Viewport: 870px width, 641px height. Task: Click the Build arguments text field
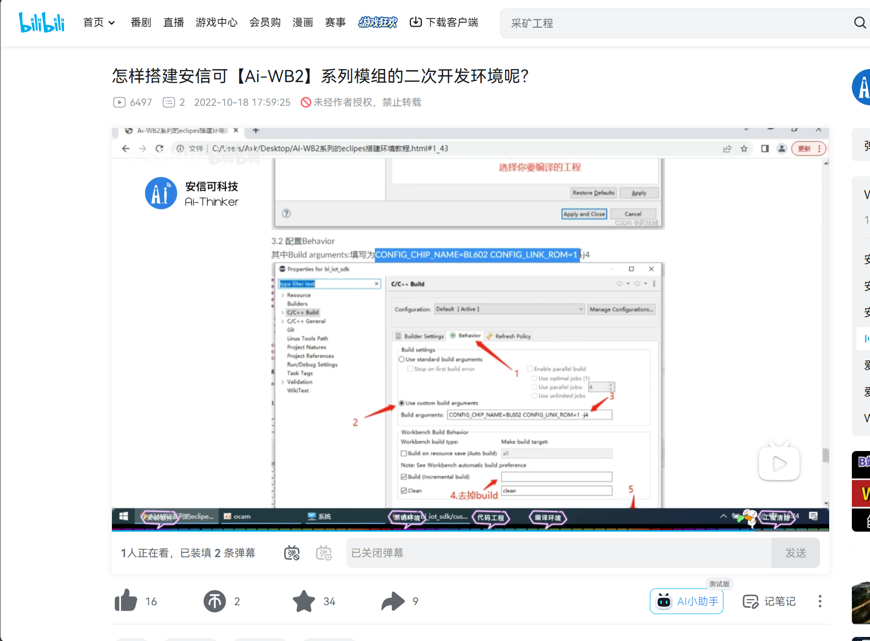click(530, 415)
